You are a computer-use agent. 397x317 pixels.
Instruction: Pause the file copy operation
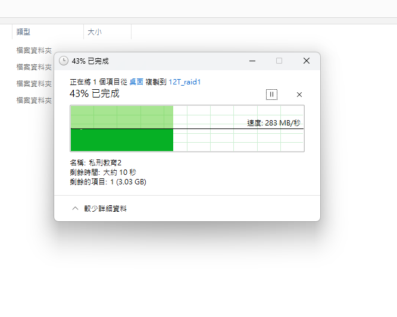coord(271,95)
